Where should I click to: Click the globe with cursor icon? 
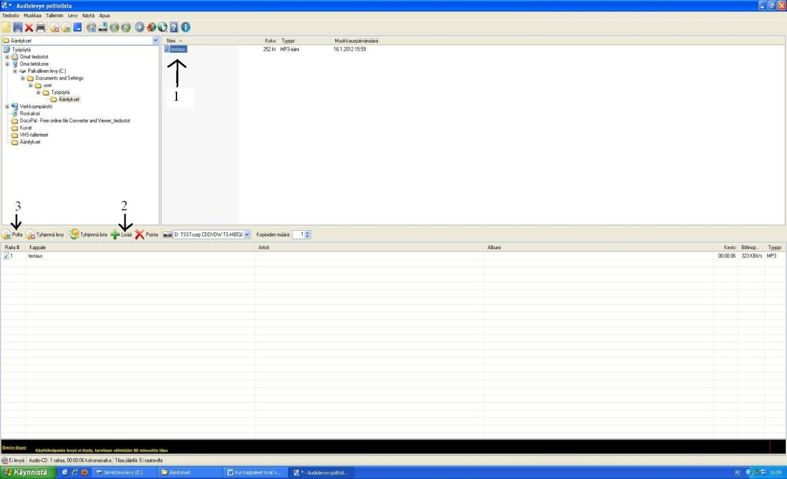[x=163, y=27]
